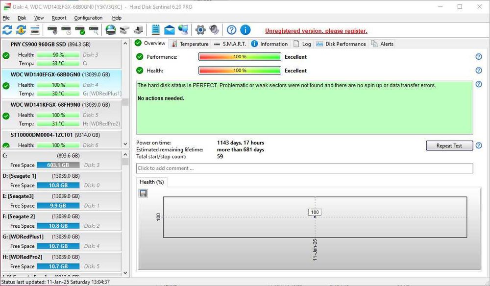Click the blue information toolbar icon
Screen dimensions: 490x286
pos(245,30)
